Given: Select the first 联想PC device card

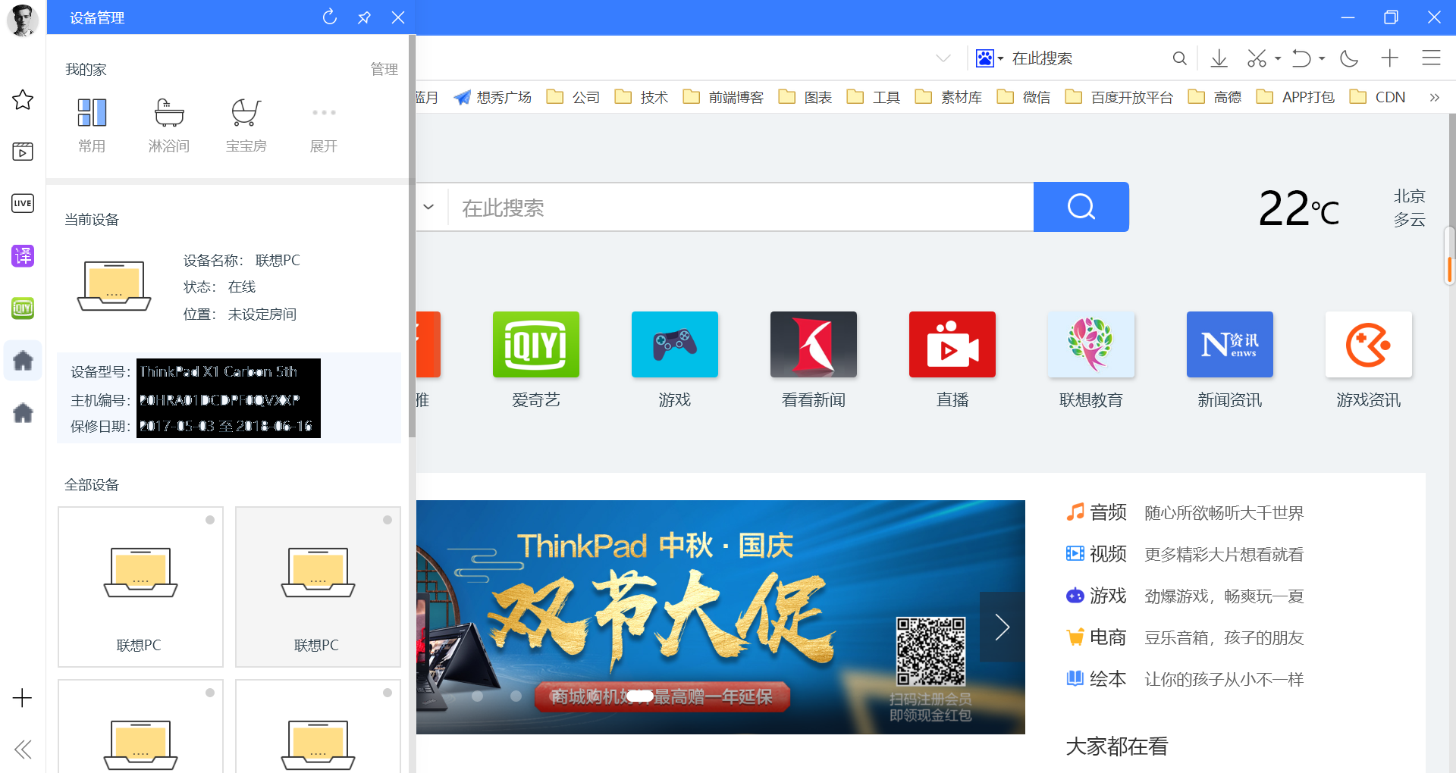Looking at the screenshot, I should (x=141, y=587).
